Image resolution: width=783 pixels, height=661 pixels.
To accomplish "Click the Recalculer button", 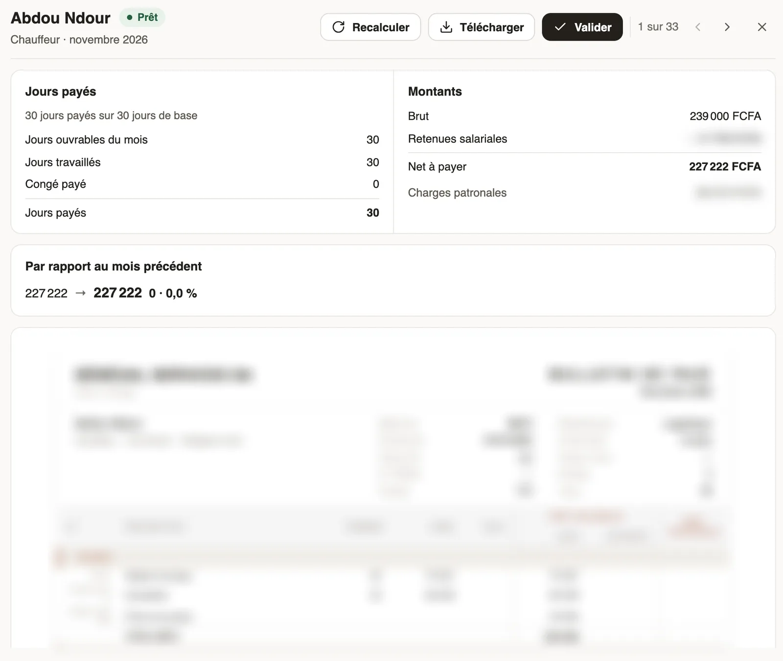I will (x=370, y=27).
